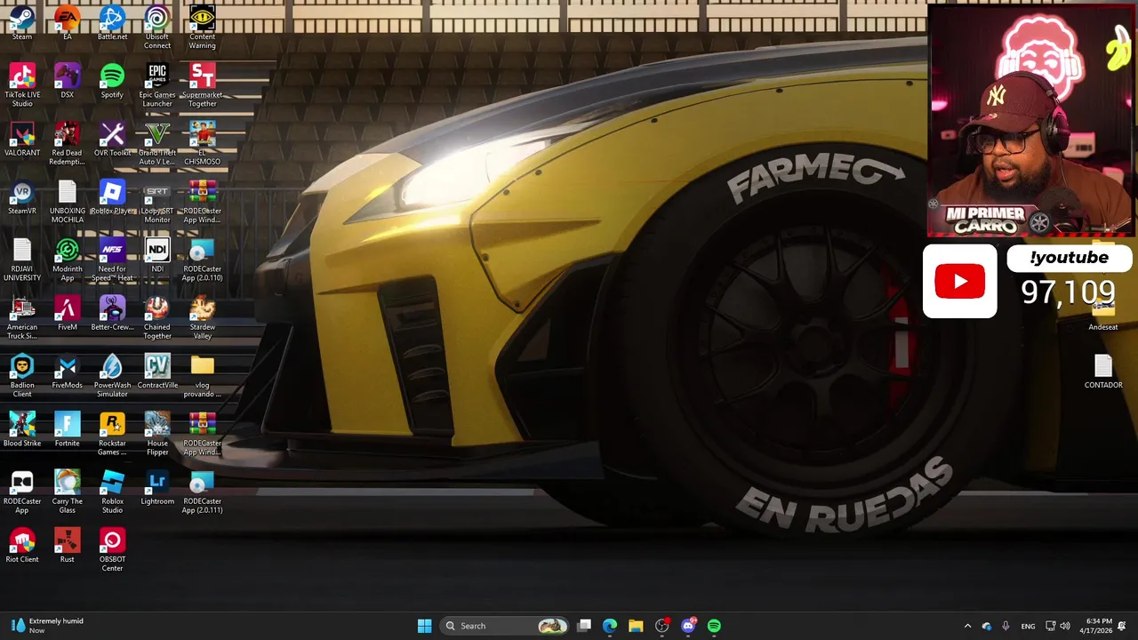Screen dimensions: 1138x640
Task: Open the Stardew Valley shortcut
Action: [x=202, y=317]
